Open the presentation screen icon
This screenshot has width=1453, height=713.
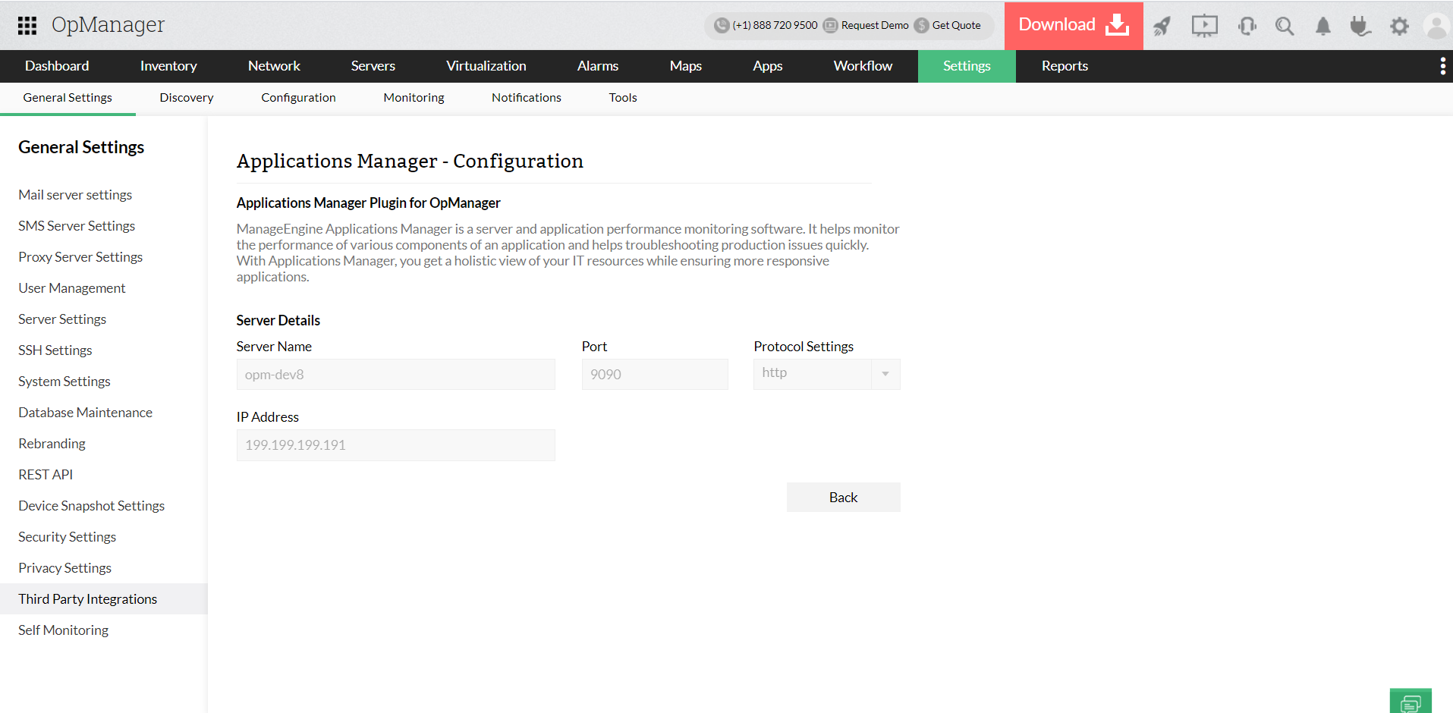[x=1204, y=27]
